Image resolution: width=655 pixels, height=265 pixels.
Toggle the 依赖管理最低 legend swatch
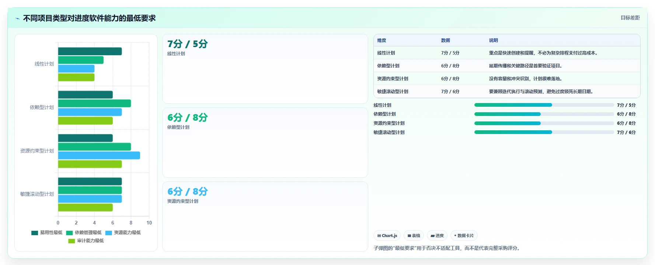[69, 233]
